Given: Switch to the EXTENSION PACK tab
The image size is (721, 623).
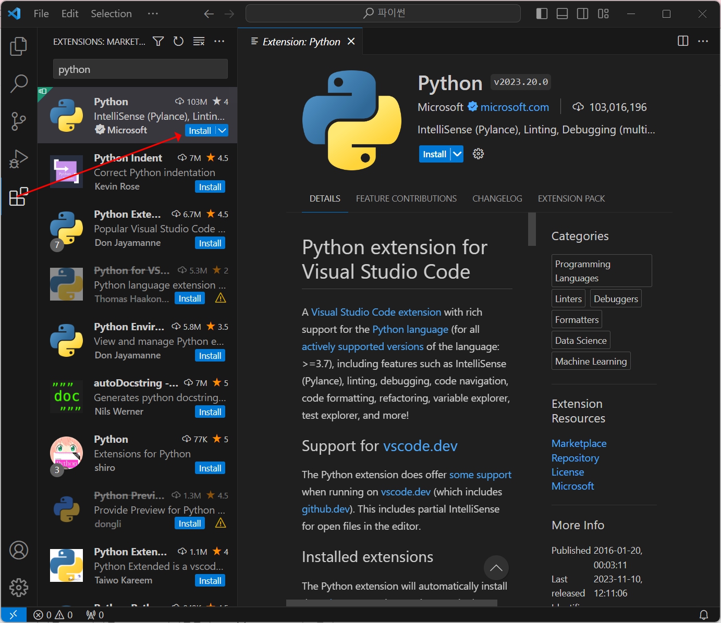Looking at the screenshot, I should (571, 198).
